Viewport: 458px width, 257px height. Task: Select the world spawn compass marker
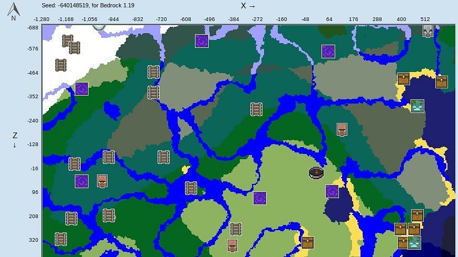pos(316,172)
